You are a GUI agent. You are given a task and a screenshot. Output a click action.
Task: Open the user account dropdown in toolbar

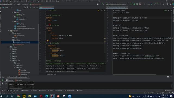[x=98, y=4]
